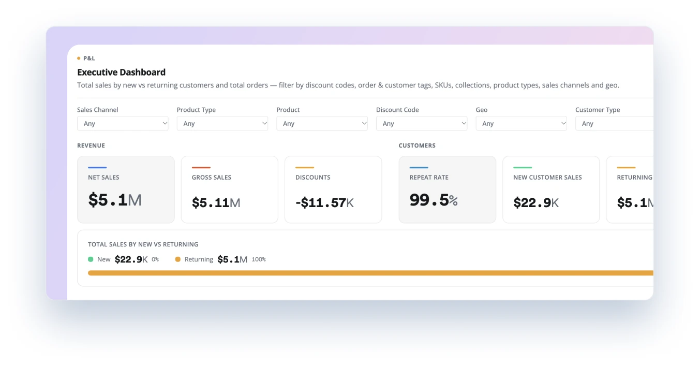Click the dashboard description text
Image resolution: width=700 pixels, height=366 pixels.
(x=348, y=85)
